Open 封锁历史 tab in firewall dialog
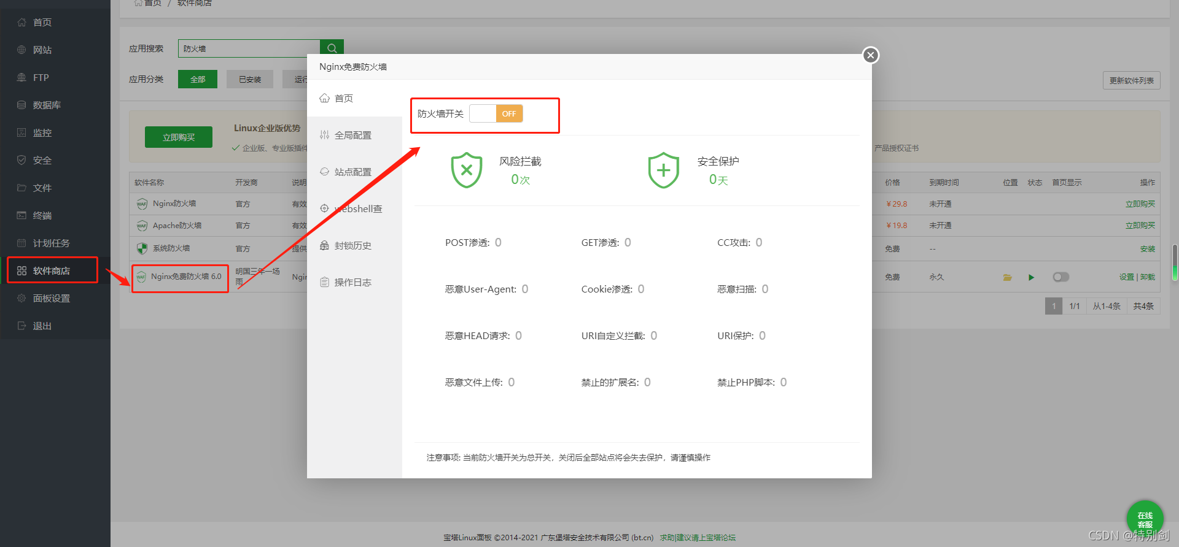This screenshot has height=547, width=1179. pos(354,245)
